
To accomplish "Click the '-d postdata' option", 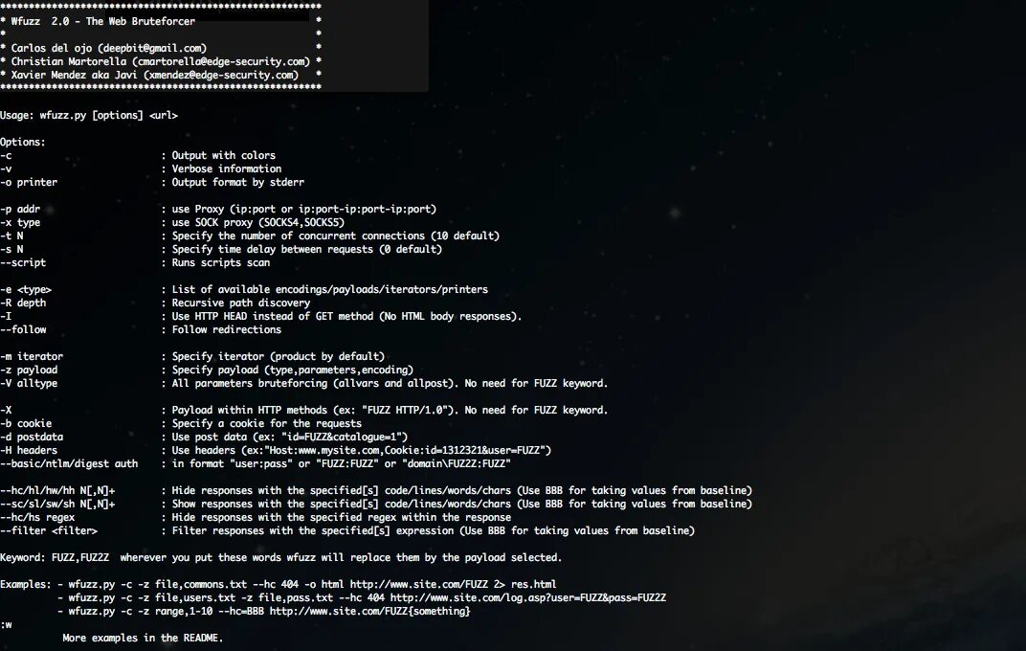I will click(x=32, y=438).
